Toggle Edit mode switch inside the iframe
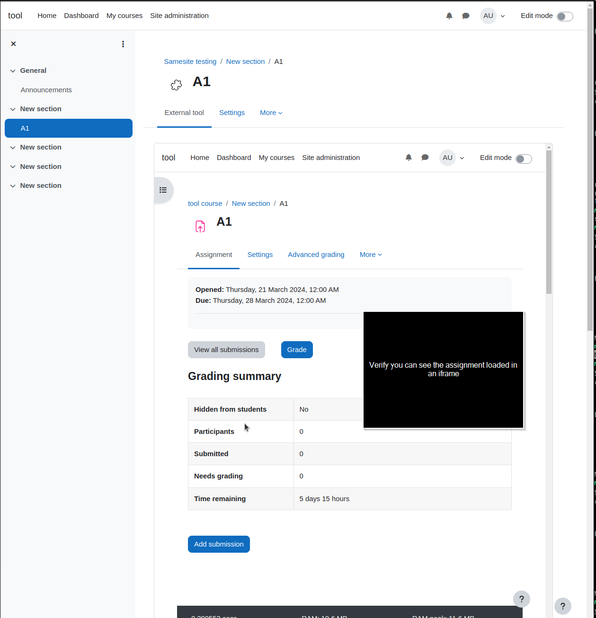This screenshot has height=618, width=596. (524, 159)
